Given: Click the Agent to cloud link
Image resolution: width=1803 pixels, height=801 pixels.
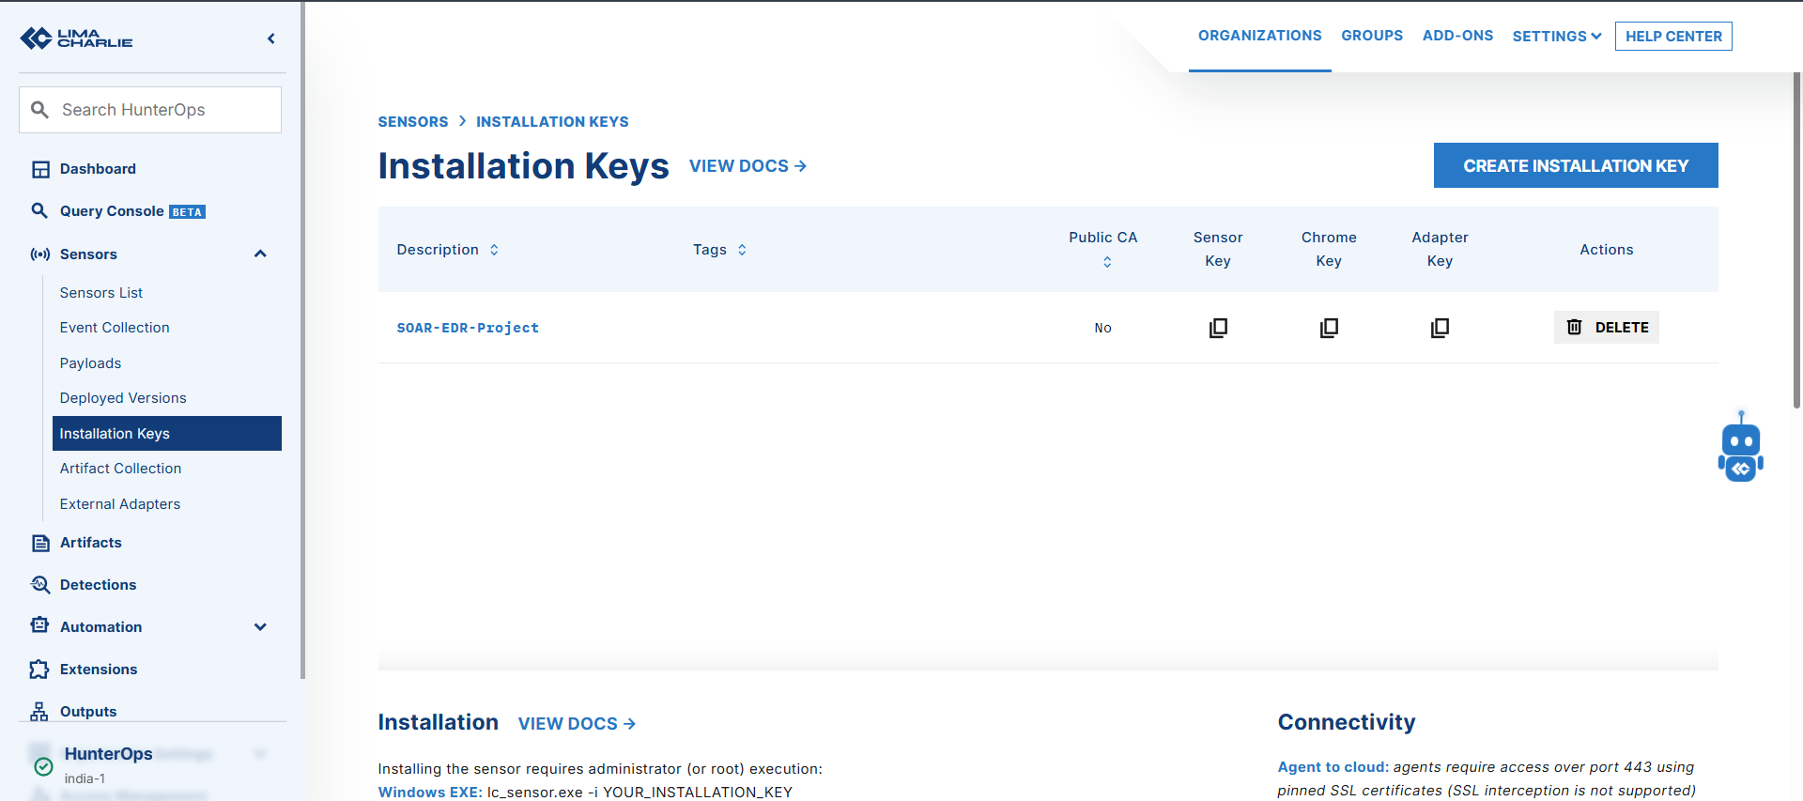Looking at the screenshot, I should pyautogui.click(x=1333, y=767).
